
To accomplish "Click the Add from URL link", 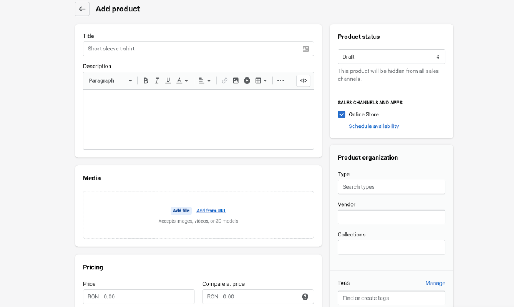I will [211, 211].
